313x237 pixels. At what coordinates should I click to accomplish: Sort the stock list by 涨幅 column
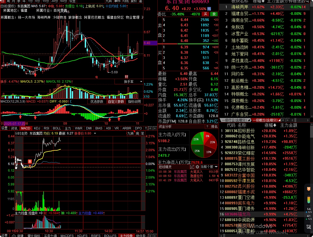pyautogui.click(x=270, y=125)
